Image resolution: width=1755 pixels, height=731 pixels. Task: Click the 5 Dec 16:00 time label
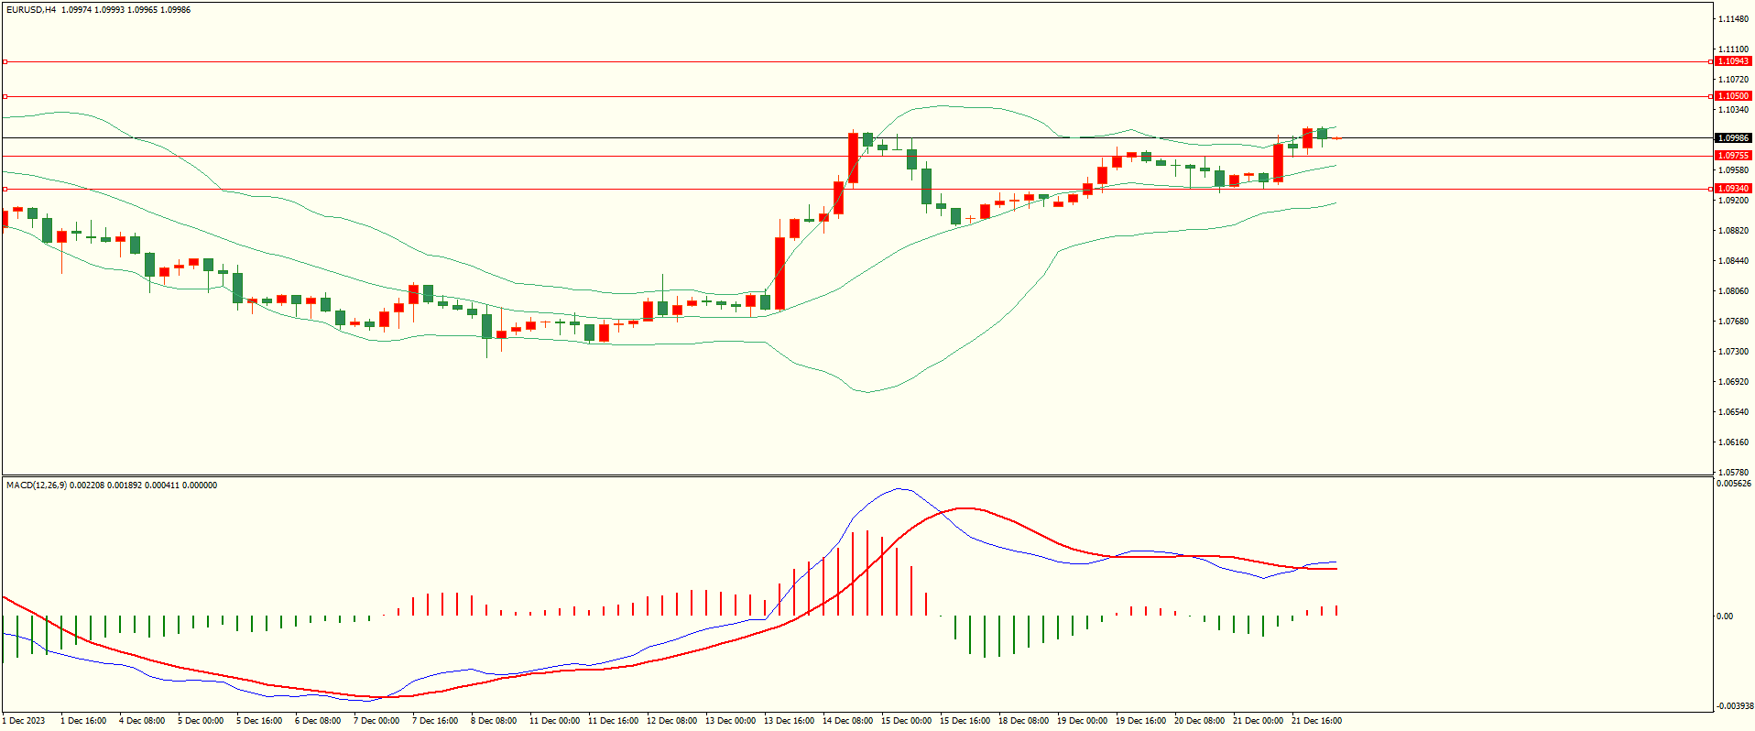click(x=259, y=721)
